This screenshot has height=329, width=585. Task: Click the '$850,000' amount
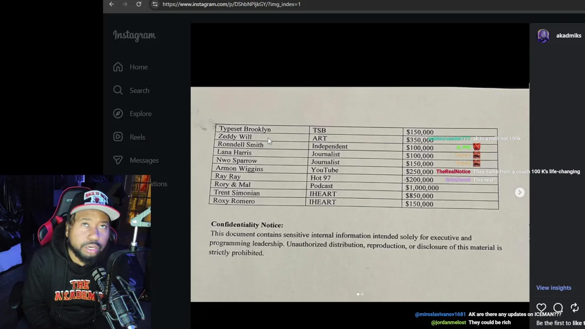[419, 196]
